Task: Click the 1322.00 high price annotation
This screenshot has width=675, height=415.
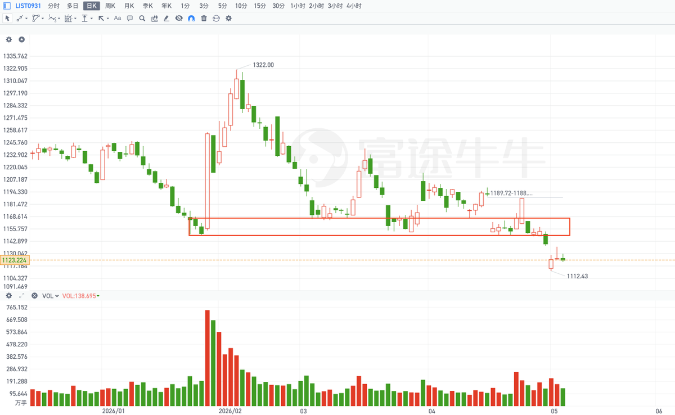Action: click(x=263, y=65)
